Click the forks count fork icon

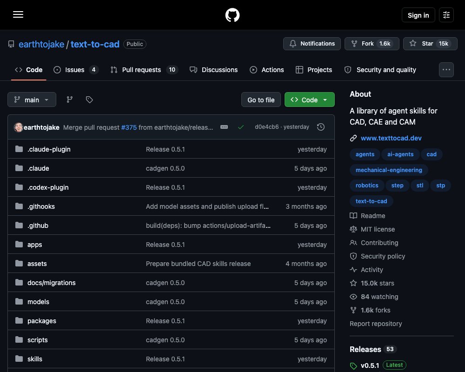353,310
